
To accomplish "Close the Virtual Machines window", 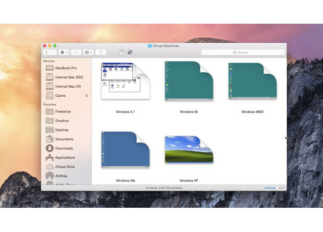I will [44, 46].
